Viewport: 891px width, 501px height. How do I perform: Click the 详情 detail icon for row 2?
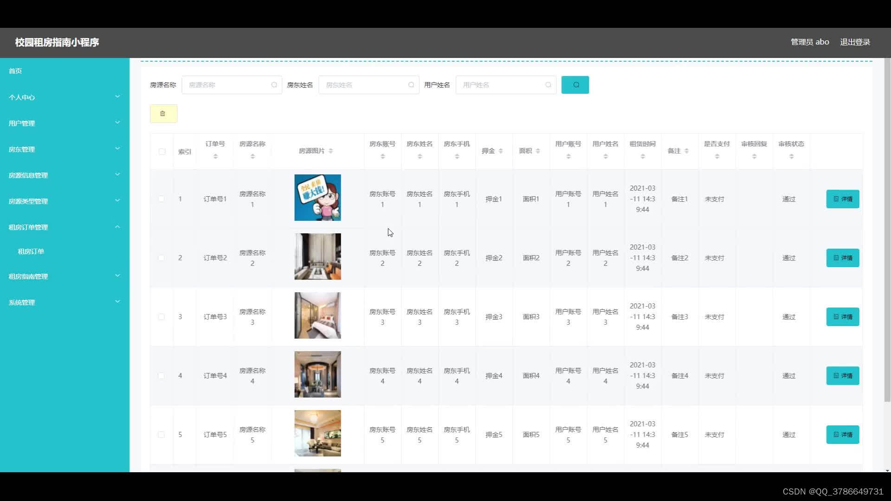pos(843,257)
